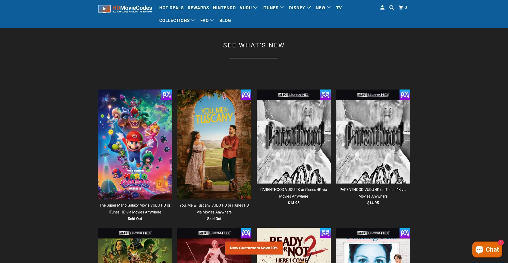Viewport: 508px width, 263px height.
Task: Open the NINTENDO menu item
Action: 224,8
